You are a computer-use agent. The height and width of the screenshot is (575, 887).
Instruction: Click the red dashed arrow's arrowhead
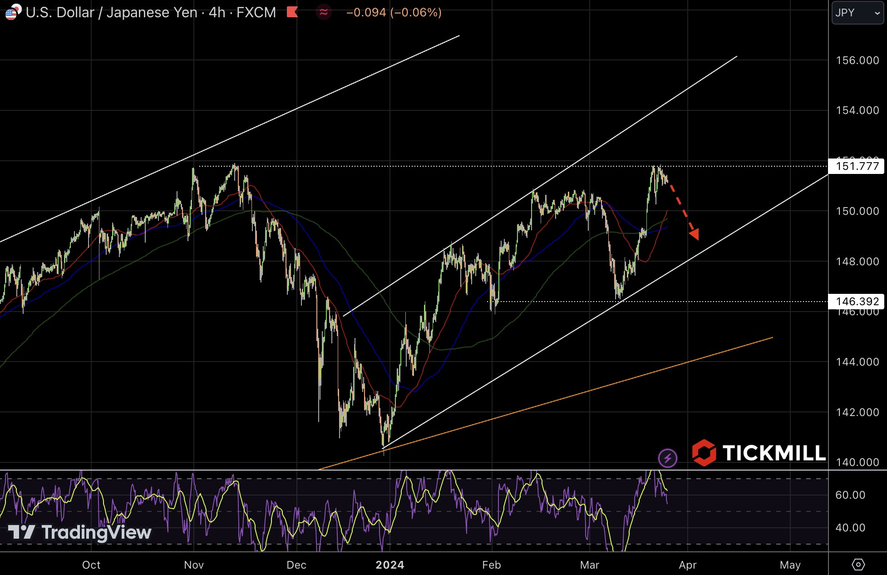point(694,234)
